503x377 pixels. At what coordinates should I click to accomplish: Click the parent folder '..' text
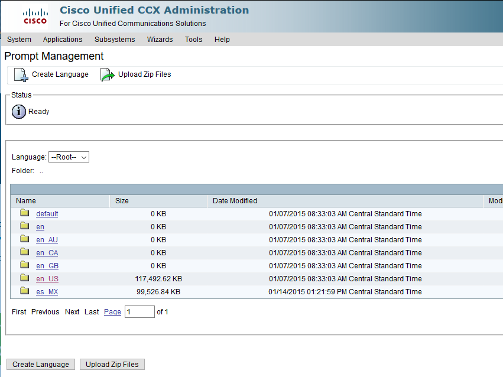[x=41, y=171]
